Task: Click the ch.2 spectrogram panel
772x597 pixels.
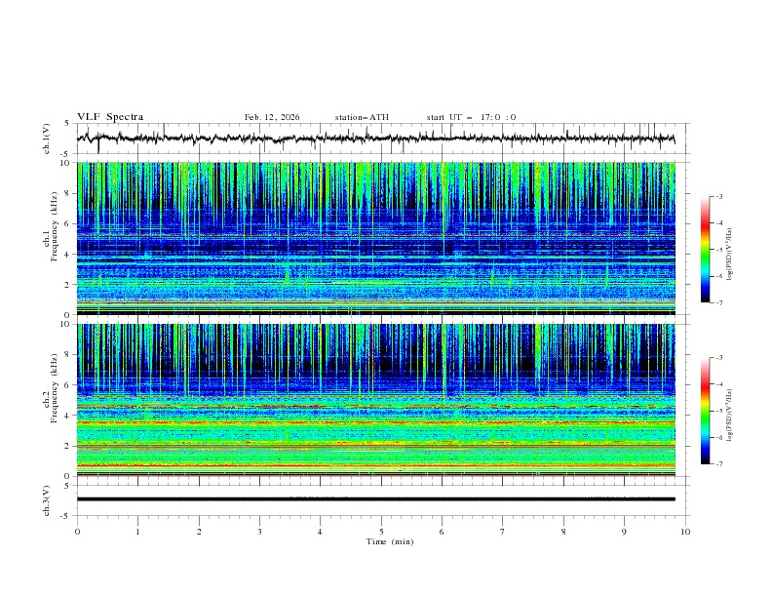Action: tap(375, 400)
